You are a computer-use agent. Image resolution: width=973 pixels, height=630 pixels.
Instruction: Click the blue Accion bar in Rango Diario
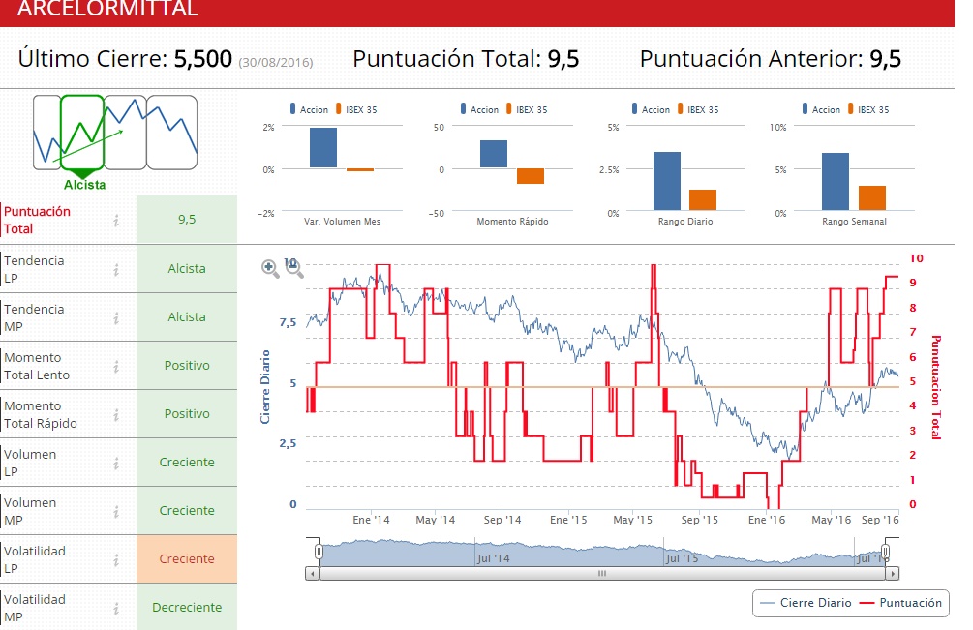(x=666, y=181)
